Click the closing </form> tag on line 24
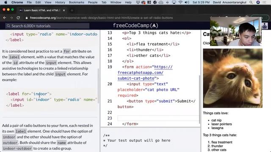Screen dimensions: 271x152 [130, 124]
